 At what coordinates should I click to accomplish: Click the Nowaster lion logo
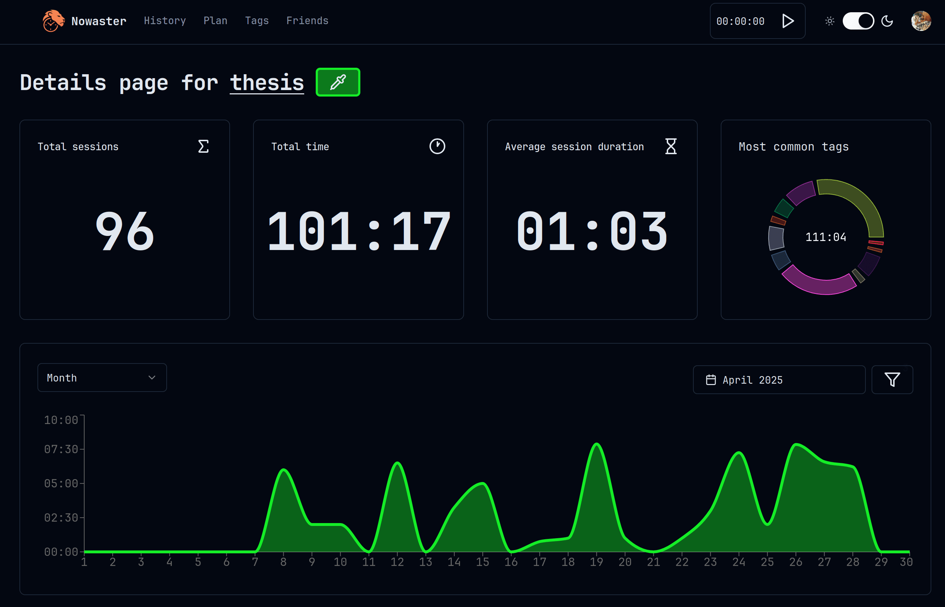click(x=53, y=21)
